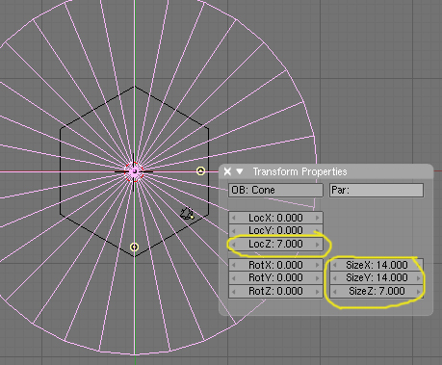Decrease SizeY with the left arrow
Viewport: 442px width, 365px height.
click(x=334, y=277)
